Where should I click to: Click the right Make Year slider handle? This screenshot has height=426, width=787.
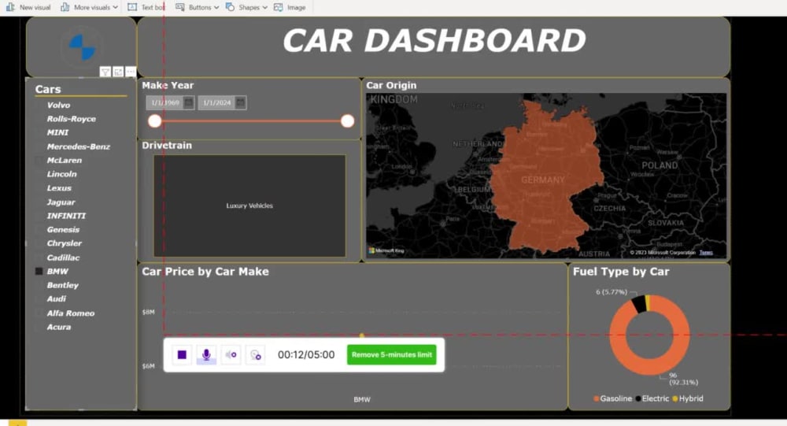click(347, 121)
